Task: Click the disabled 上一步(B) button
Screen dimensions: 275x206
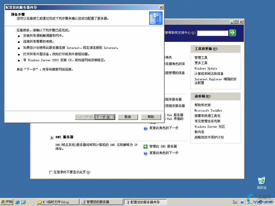Action: point(85,117)
